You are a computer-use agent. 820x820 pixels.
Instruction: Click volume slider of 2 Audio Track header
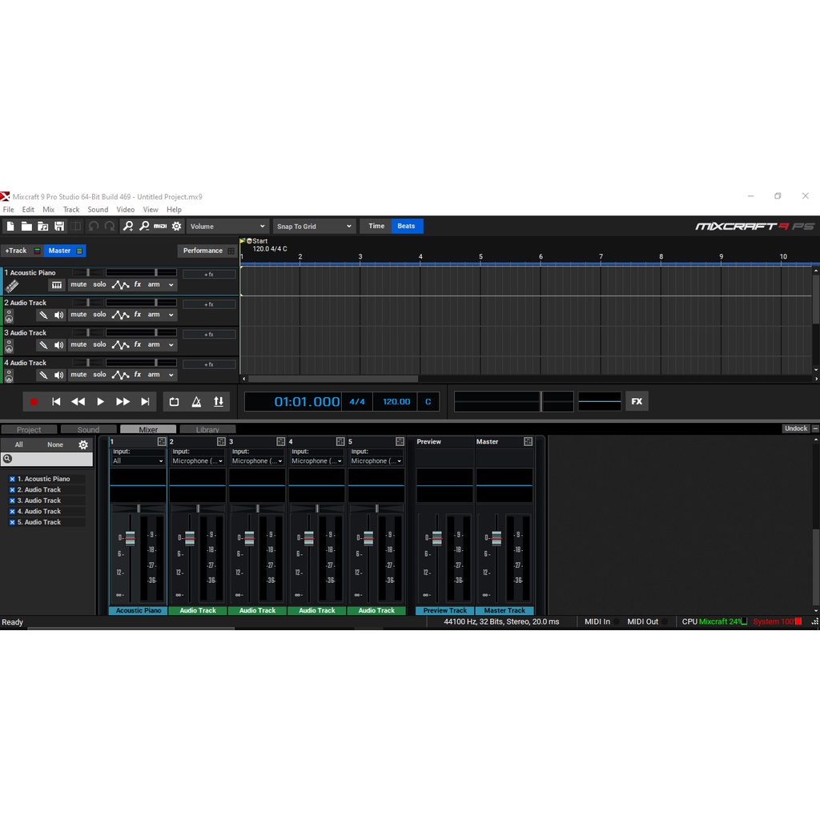pyautogui.click(x=141, y=303)
